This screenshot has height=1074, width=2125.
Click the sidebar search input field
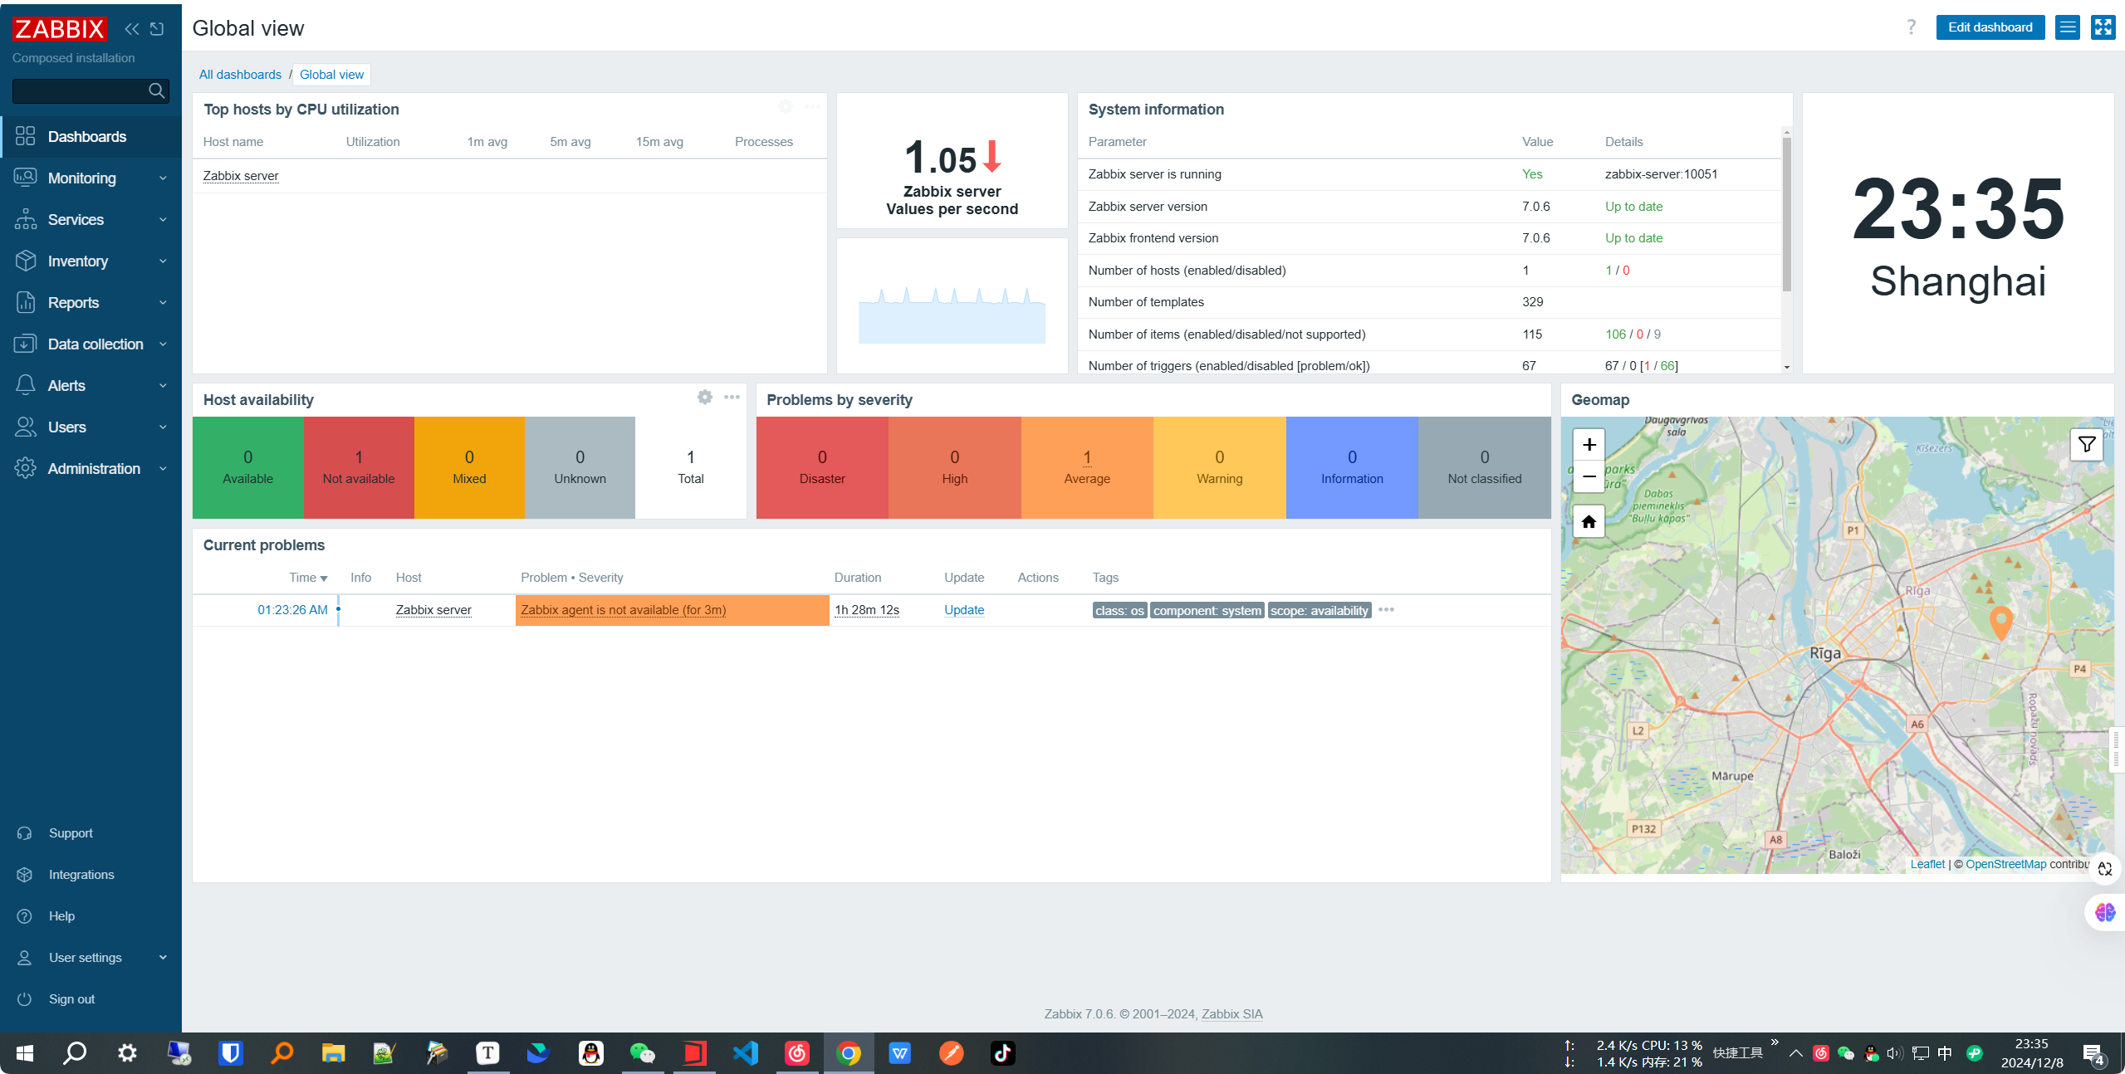tap(80, 90)
